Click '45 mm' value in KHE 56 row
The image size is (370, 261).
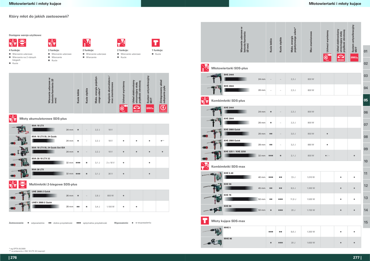[x=262, y=188]
